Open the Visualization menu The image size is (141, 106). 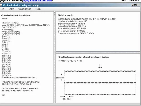click(25, 9)
